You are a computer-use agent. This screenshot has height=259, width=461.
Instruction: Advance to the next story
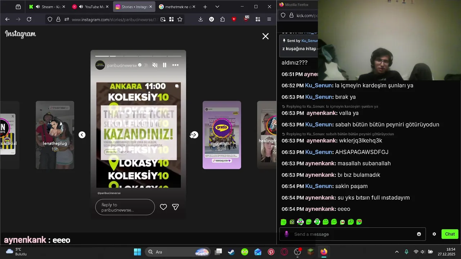[x=194, y=135]
